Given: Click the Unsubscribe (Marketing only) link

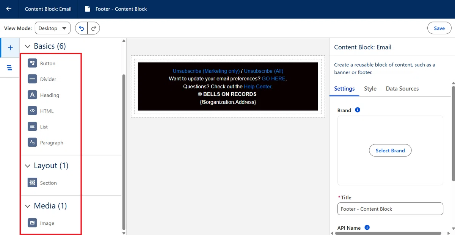Looking at the screenshot, I should tap(206, 71).
